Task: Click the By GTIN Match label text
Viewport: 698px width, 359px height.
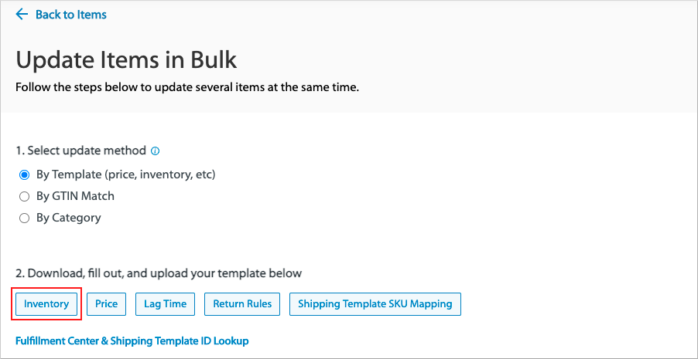Action: (75, 196)
